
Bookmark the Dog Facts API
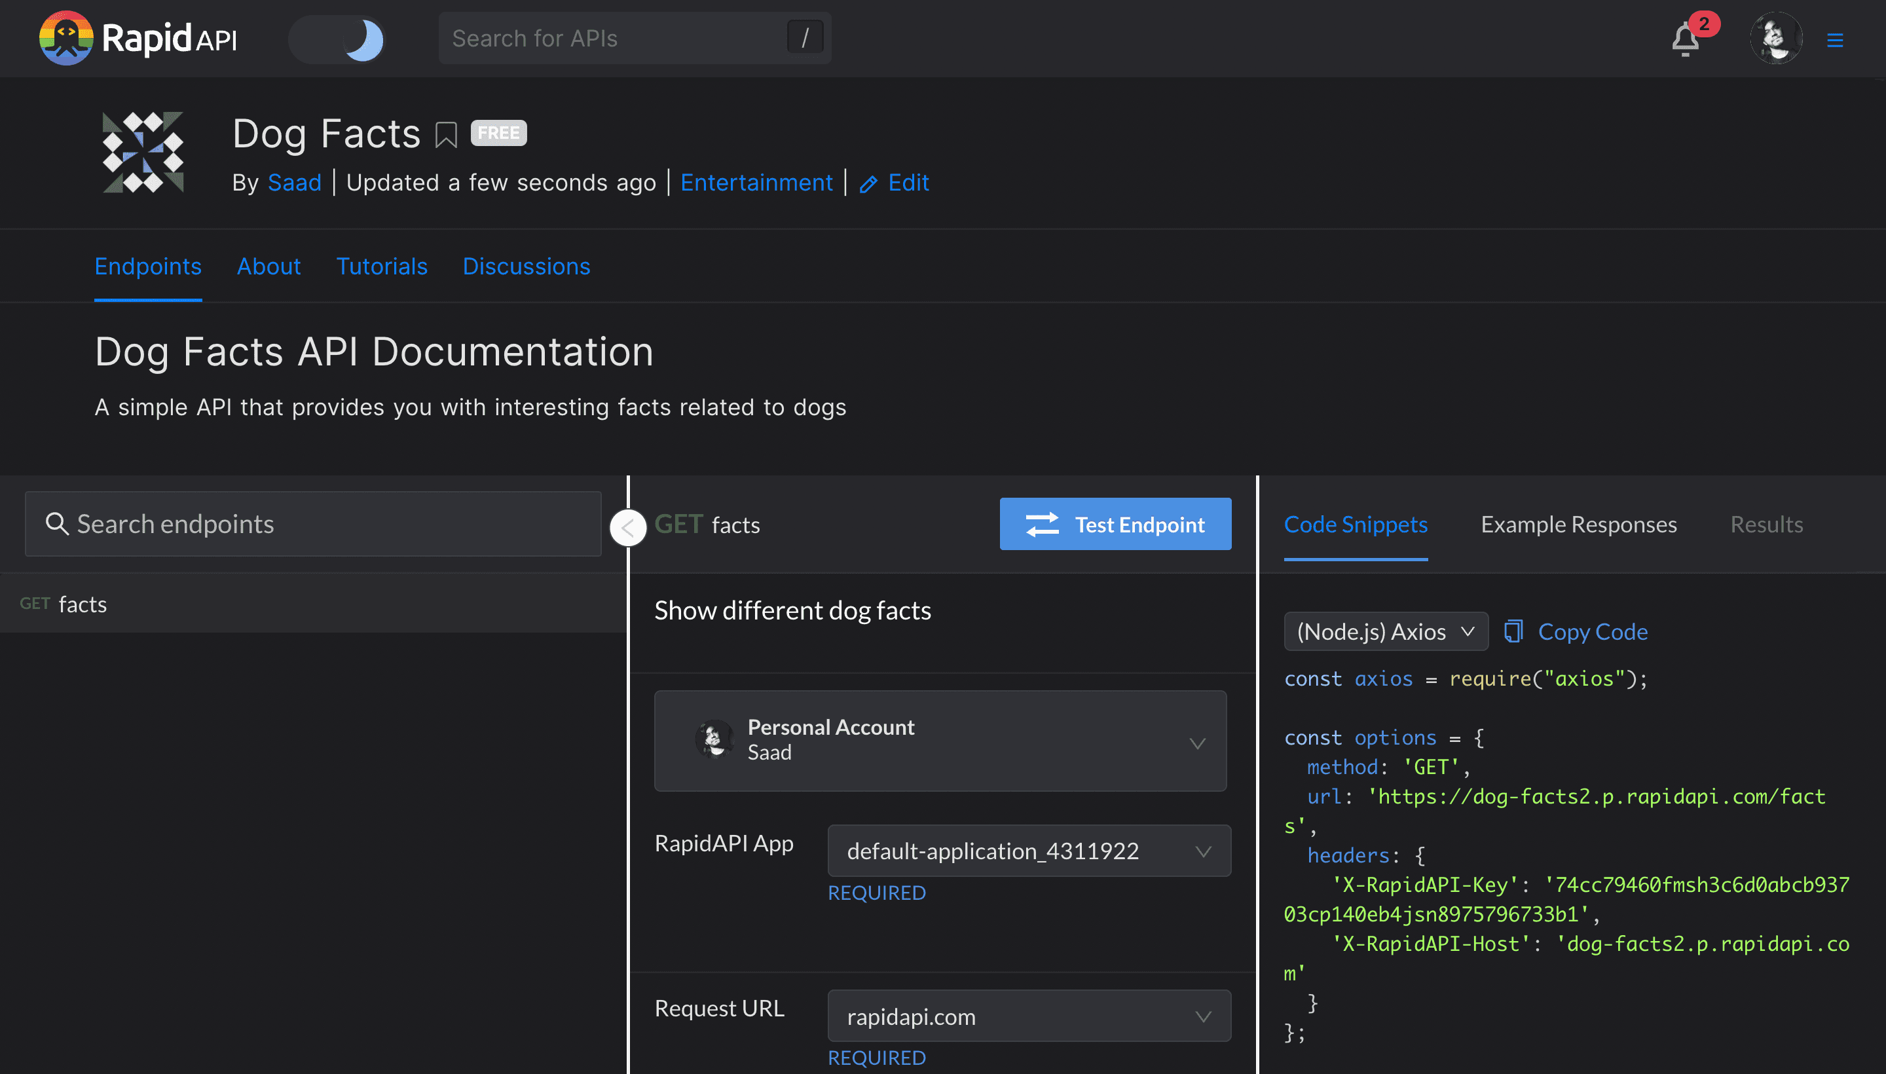[446, 135]
